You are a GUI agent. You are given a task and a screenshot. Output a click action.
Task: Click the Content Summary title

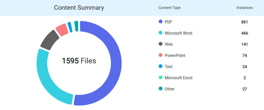coord(79,8)
